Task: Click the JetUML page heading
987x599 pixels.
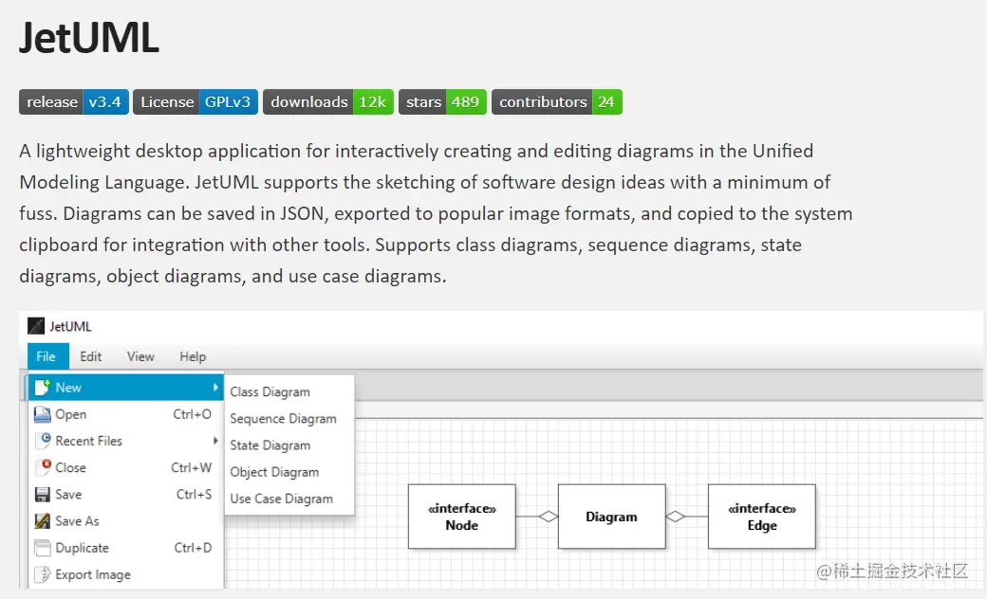Action: [x=89, y=38]
